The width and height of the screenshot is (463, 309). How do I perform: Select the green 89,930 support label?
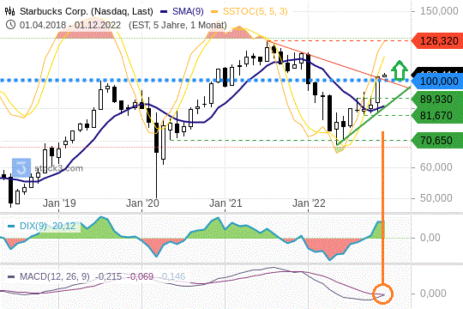(x=437, y=100)
